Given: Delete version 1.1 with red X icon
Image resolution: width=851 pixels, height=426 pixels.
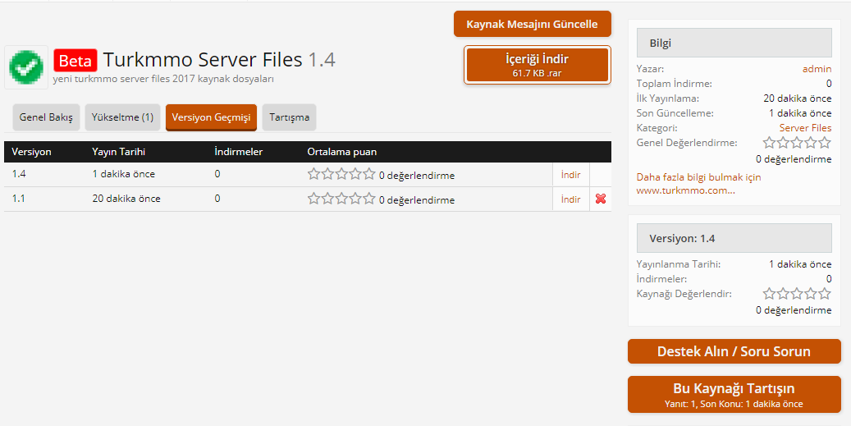Looking at the screenshot, I should coord(600,199).
